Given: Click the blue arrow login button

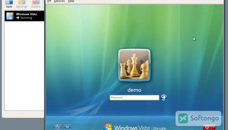Looking at the screenshot, I should click(x=164, y=97).
